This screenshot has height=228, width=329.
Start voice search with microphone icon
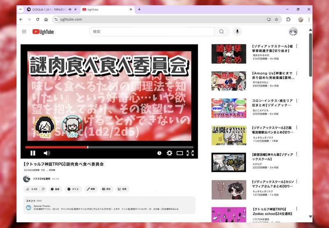tap(237, 32)
